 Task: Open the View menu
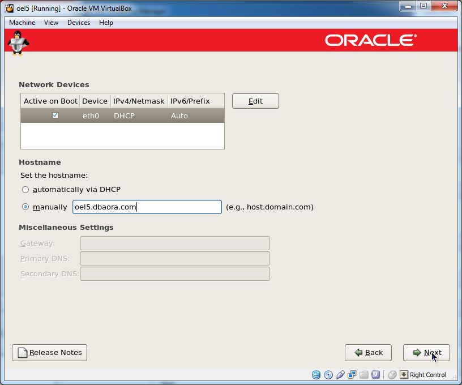pyautogui.click(x=52, y=23)
